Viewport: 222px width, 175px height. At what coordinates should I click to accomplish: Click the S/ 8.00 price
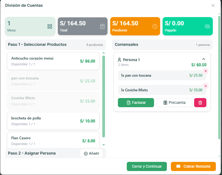point(88,141)
